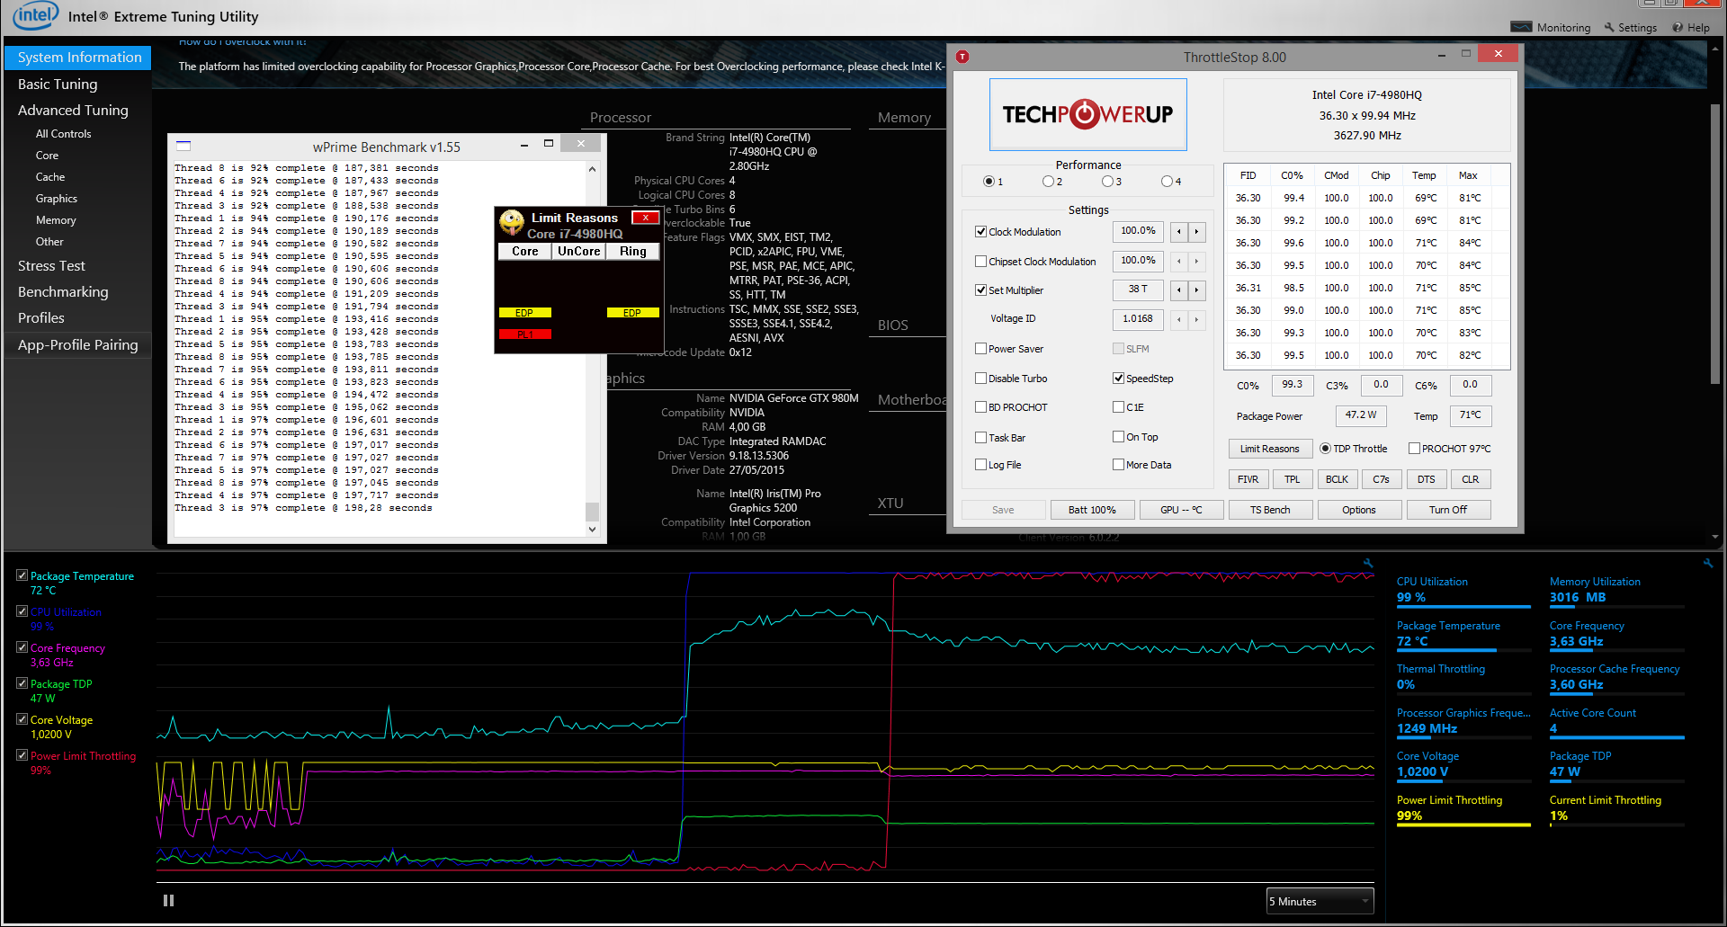Open Monitoring in the top bar
Image resolution: width=1727 pixels, height=927 pixels.
[1551, 27]
